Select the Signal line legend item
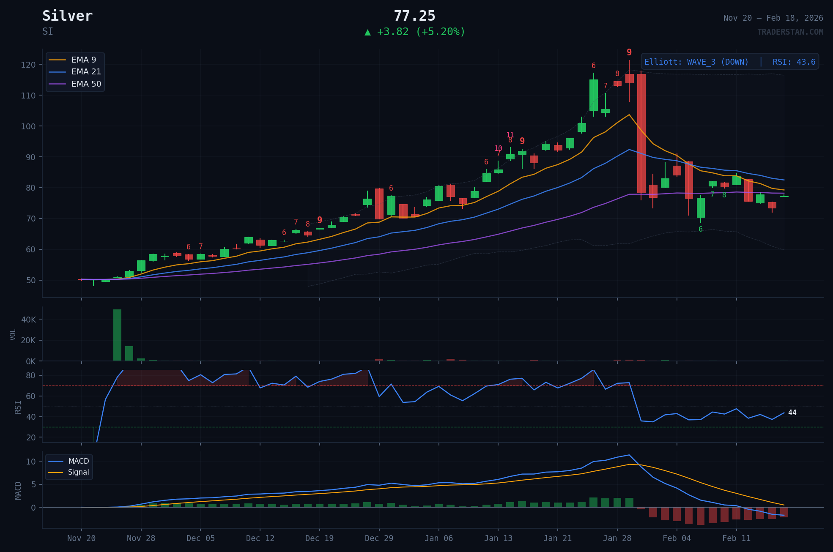The width and height of the screenshot is (833, 552). pyautogui.click(x=79, y=472)
